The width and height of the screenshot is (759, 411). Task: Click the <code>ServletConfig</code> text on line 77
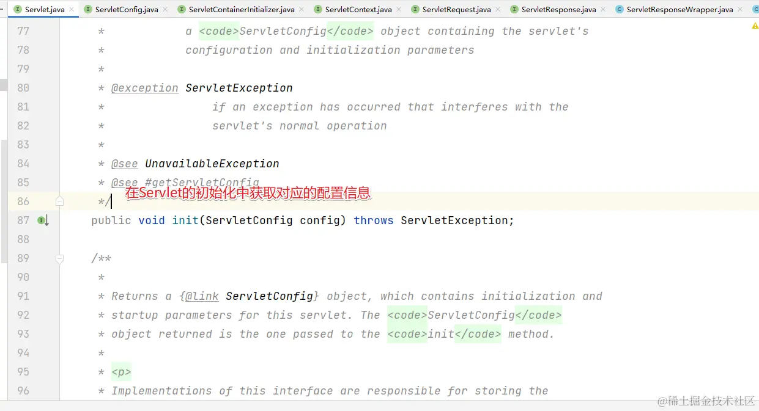pos(286,31)
